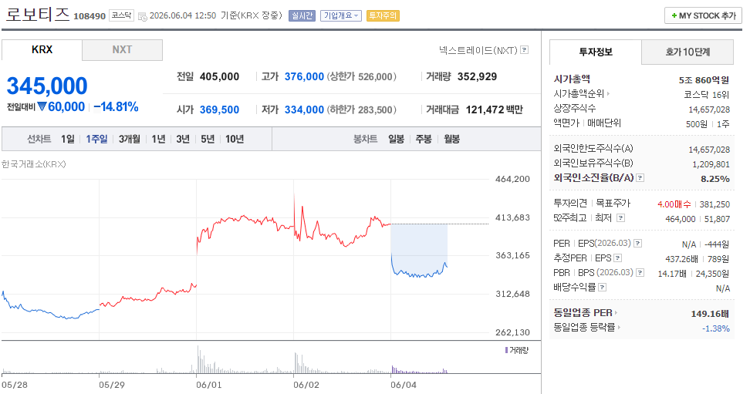Viewport: 750px width, 394px height.
Task: Open help icon beside PBR BPS(2026.03)
Action: 640,272
